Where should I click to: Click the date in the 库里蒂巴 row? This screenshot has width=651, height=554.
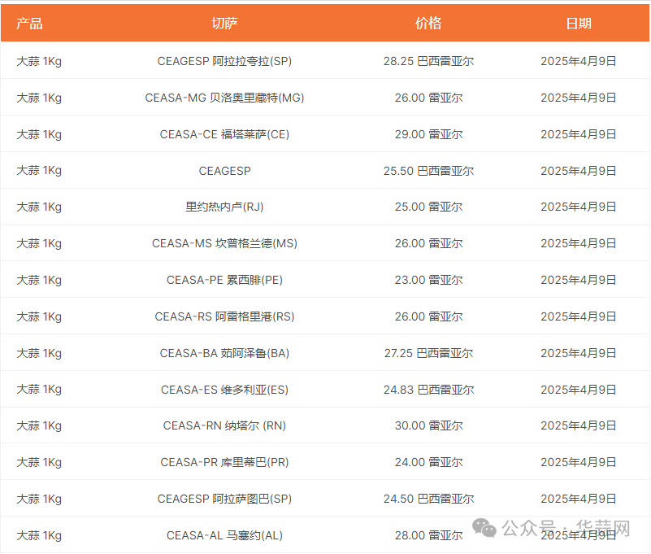579,462
